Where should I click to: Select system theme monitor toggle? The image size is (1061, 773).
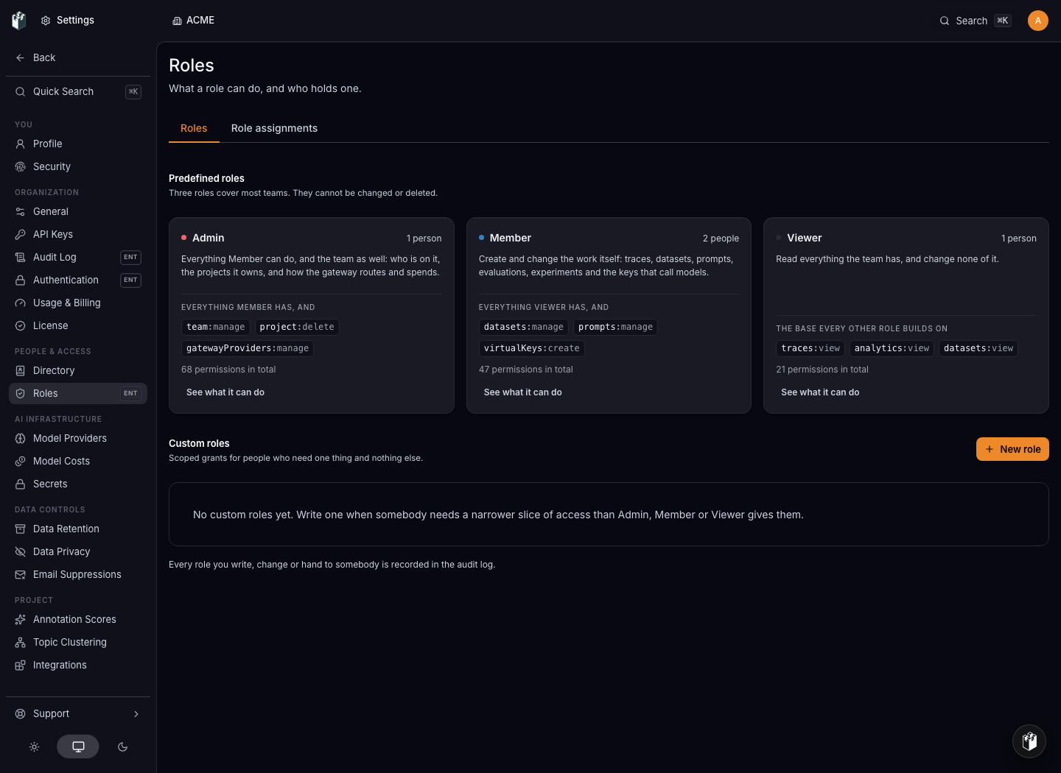(x=78, y=746)
